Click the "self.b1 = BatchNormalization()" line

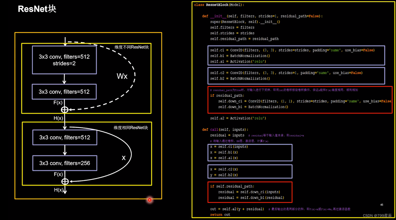[240, 56]
